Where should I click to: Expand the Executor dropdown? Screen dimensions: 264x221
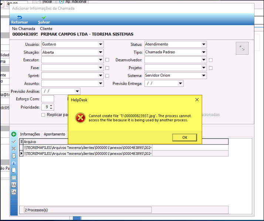tap(101, 60)
